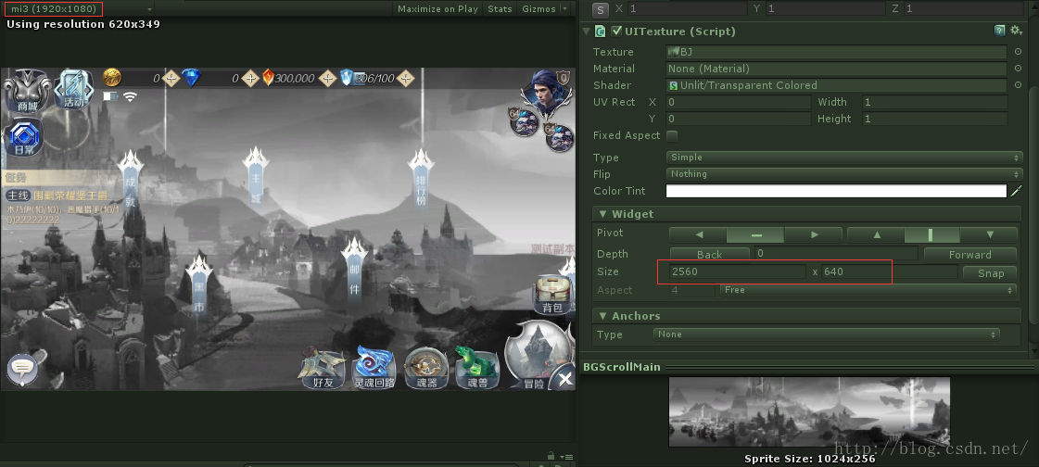This screenshot has width=1039, height=467.
Task: Click the Depth Forward button
Action: [x=970, y=255]
